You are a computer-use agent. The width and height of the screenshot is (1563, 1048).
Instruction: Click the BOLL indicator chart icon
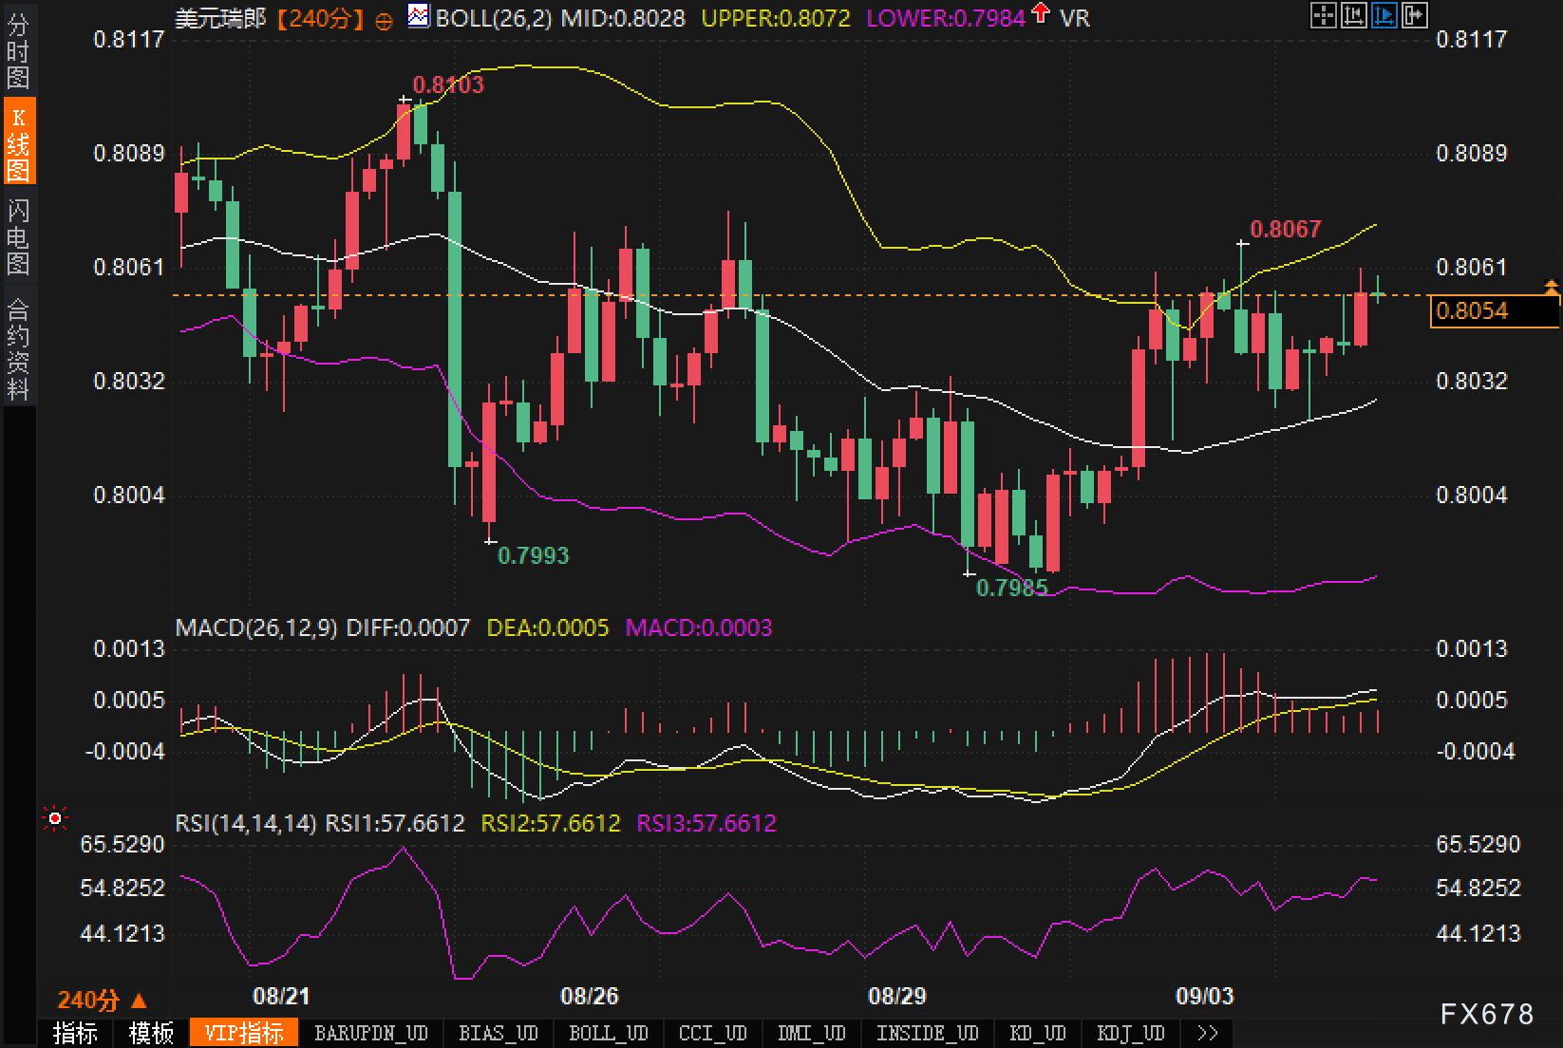tap(417, 16)
